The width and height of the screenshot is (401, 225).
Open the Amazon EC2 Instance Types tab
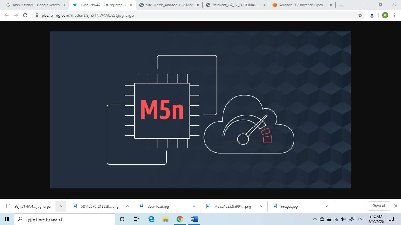[300, 5]
